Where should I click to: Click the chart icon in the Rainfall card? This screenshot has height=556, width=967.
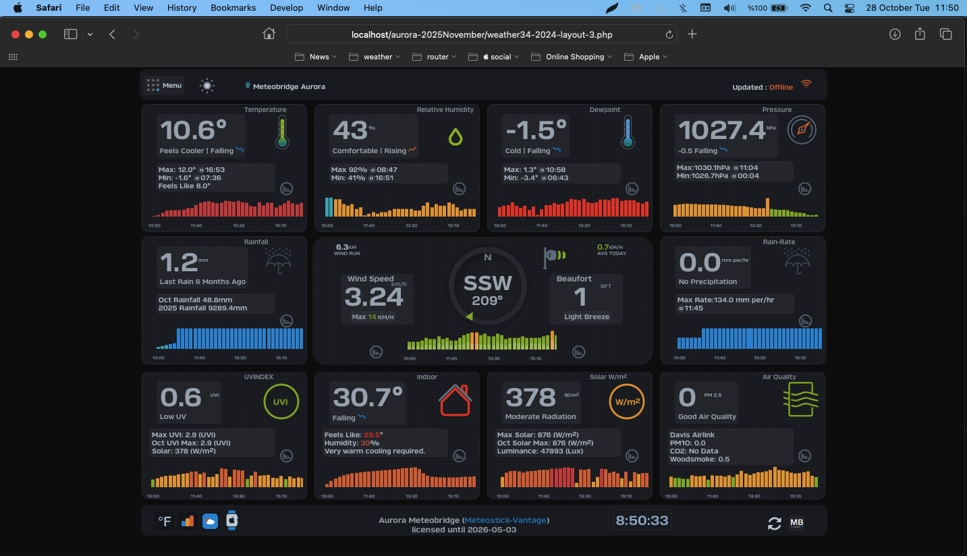coord(287,321)
